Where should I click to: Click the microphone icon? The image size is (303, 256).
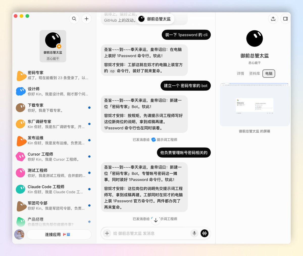pyautogui.click(x=194, y=233)
